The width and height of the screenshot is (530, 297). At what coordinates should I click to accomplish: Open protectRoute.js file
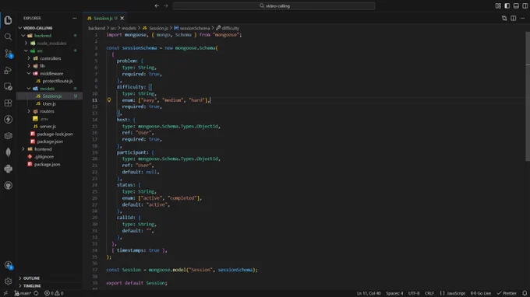(58, 81)
